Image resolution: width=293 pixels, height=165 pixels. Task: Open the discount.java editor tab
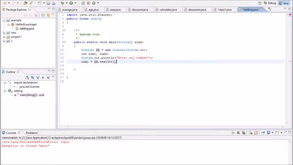[x=140, y=10]
